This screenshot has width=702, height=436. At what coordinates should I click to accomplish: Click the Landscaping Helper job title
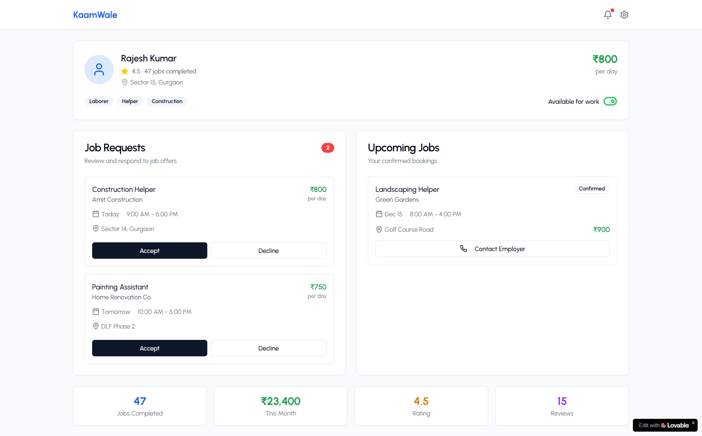pyautogui.click(x=407, y=189)
